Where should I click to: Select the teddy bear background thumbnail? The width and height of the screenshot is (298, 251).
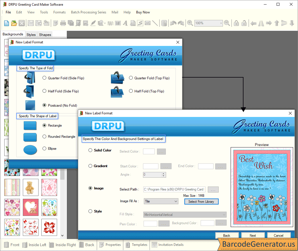click(31, 187)
